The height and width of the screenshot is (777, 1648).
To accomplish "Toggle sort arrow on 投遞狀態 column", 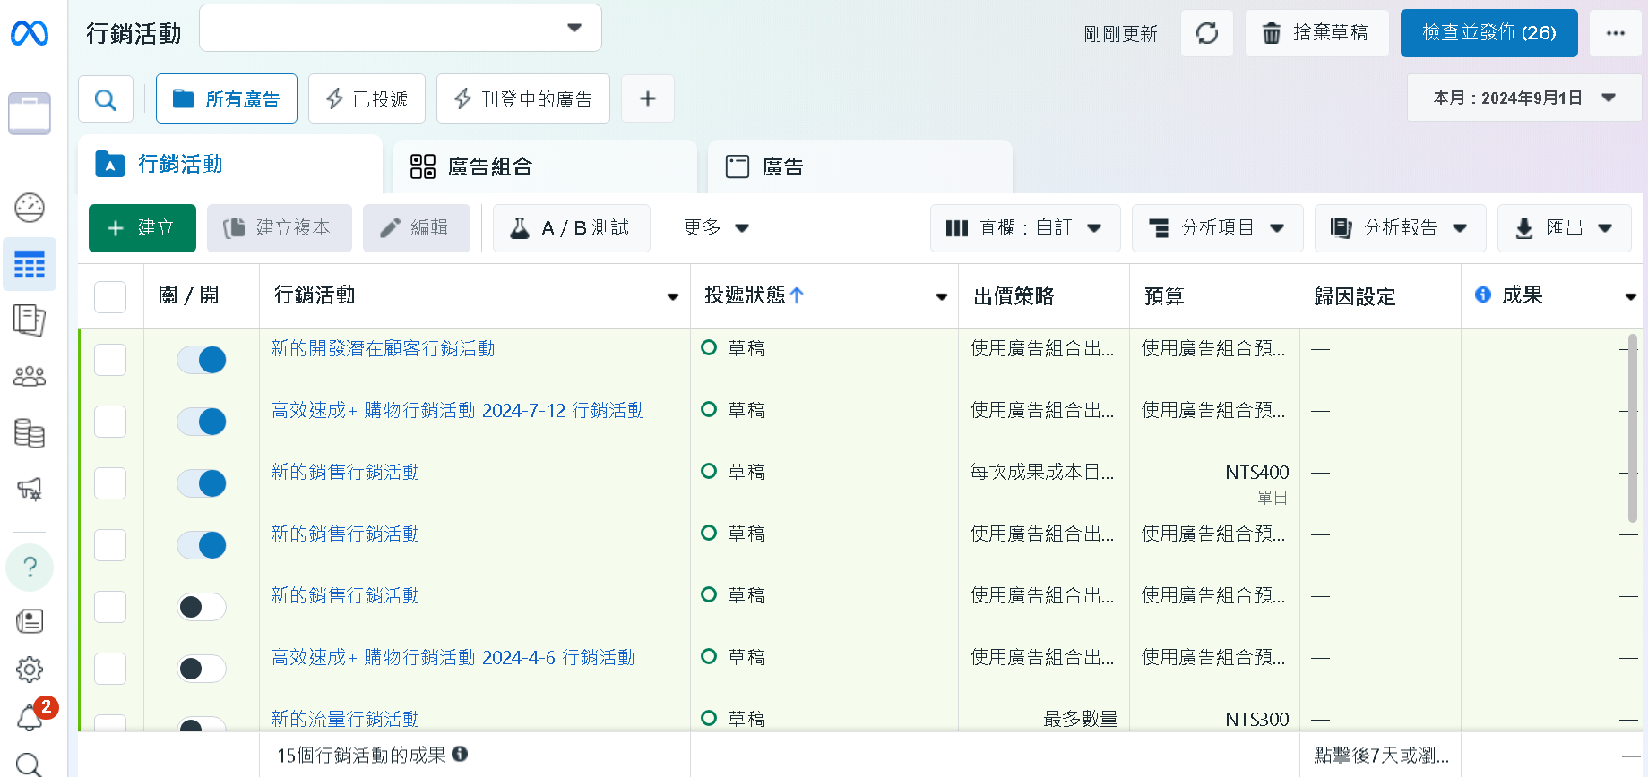I will (798, 295).
